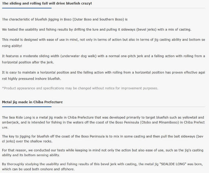Click the 'sliding and rolling fall' heading
Image resolution: width=209 pixels, height=173 pixels.
(x=47, y=4)
